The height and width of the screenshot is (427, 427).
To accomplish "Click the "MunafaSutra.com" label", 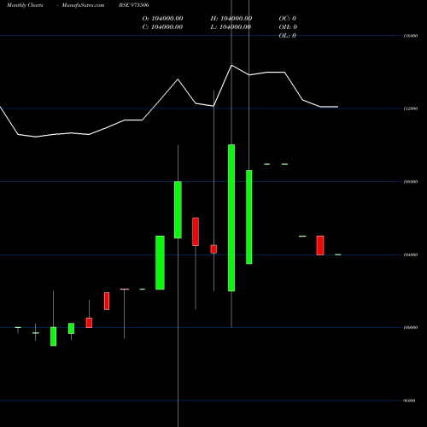I will 83,5.
